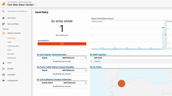Click the 100% desktop progress bar
The image size is (172, 96).
coord(62,44)
